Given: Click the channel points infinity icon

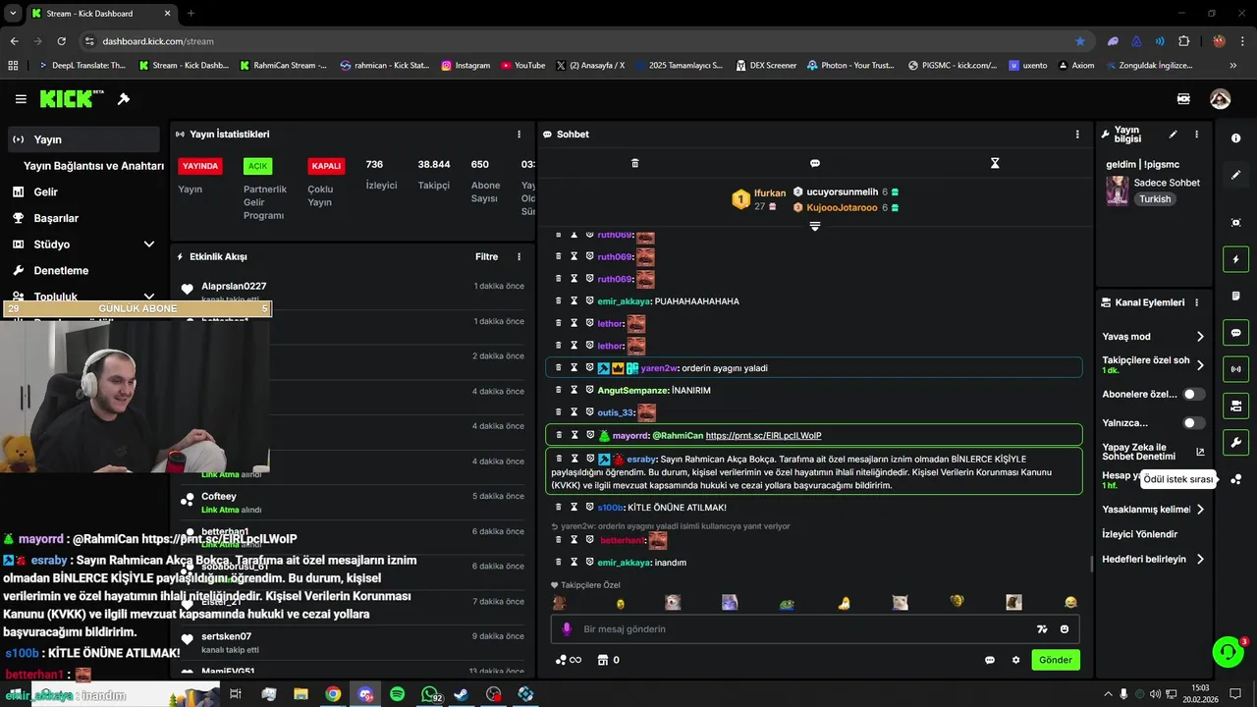Looking at the screenshot, I should tap(569, 660).
